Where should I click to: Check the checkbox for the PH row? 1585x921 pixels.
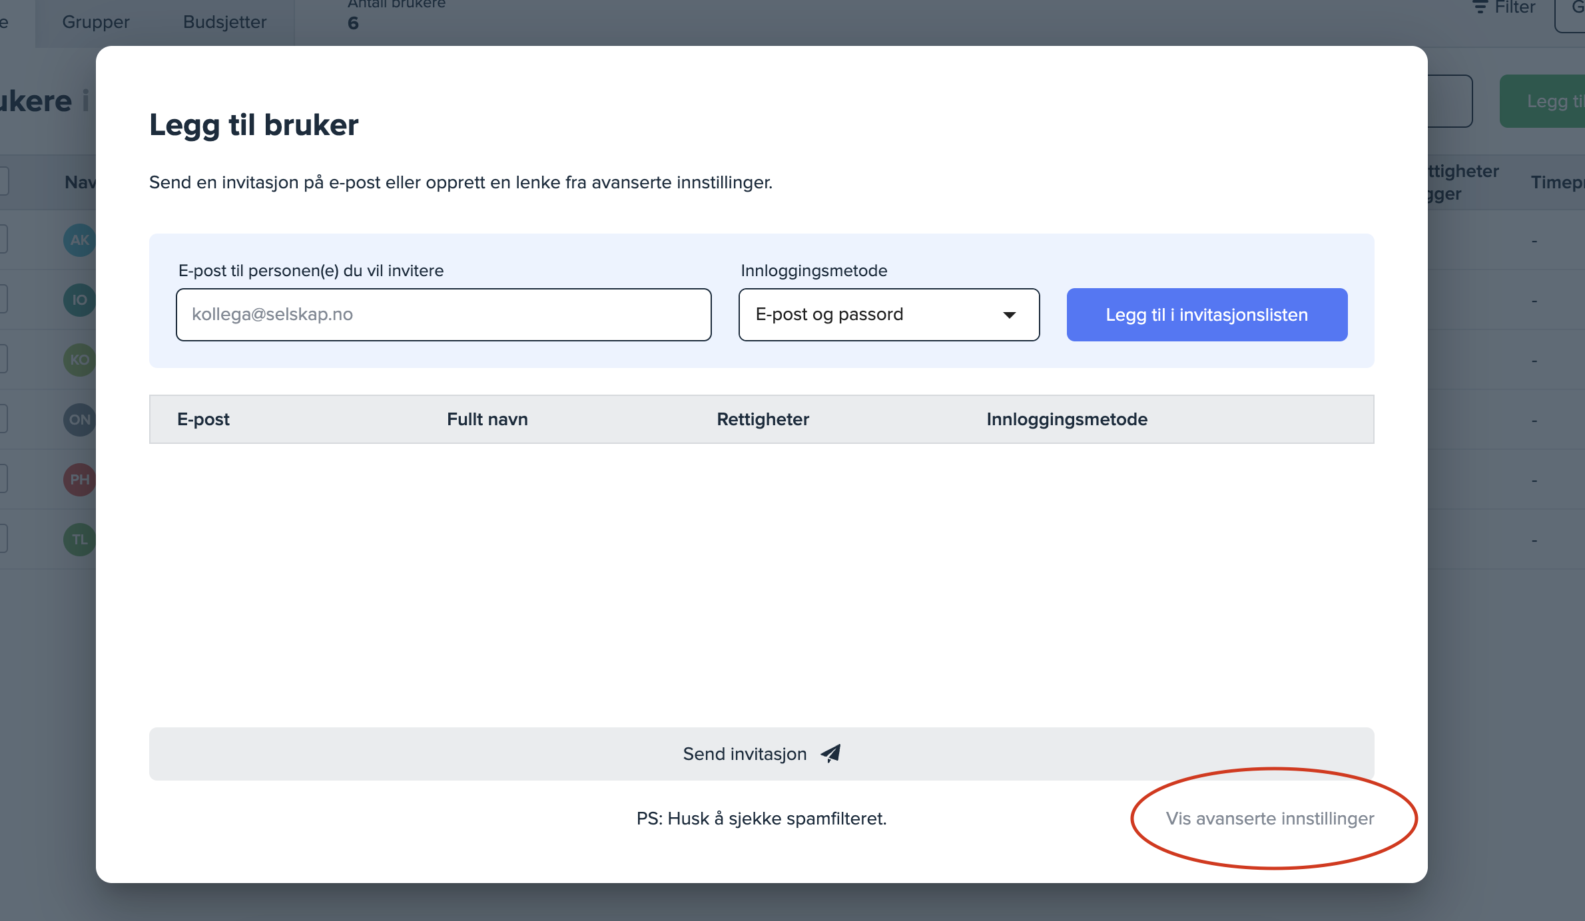[3, 479]
